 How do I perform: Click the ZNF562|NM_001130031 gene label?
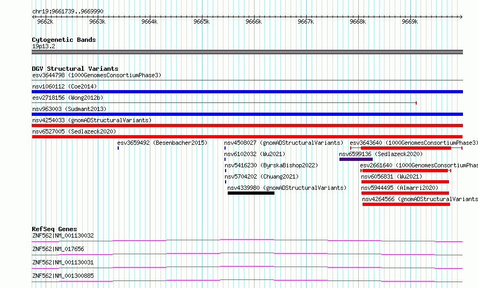click(63, 262)
